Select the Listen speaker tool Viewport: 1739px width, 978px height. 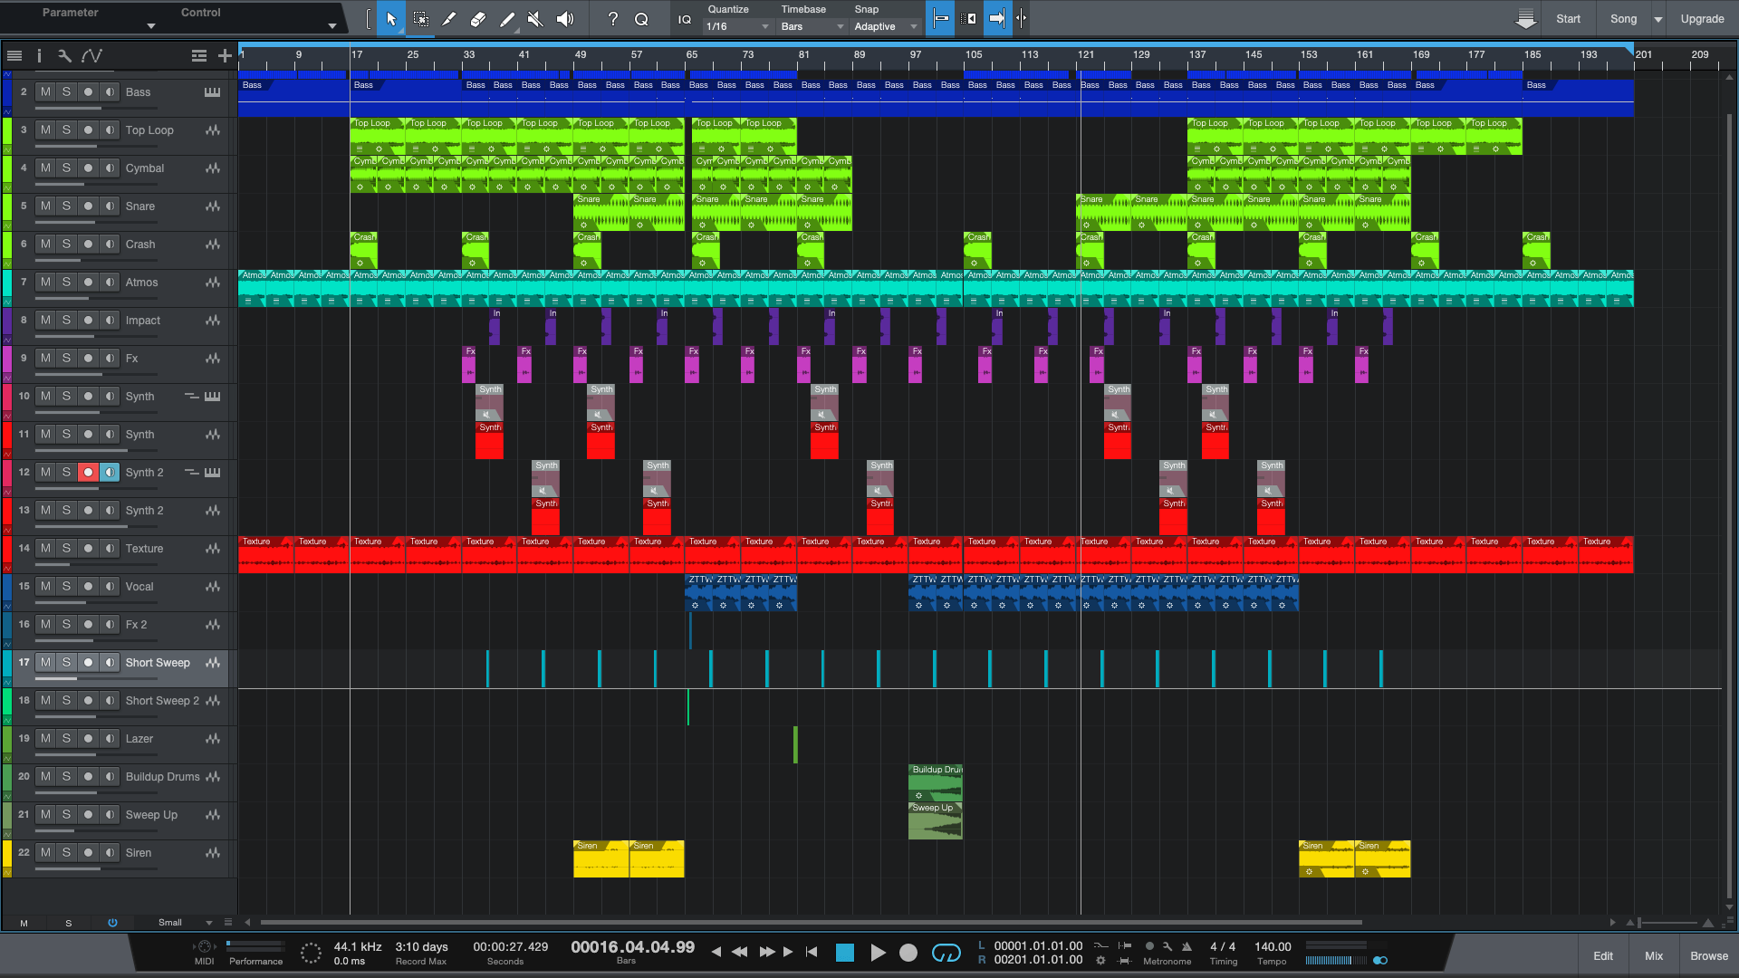point(565,18)
